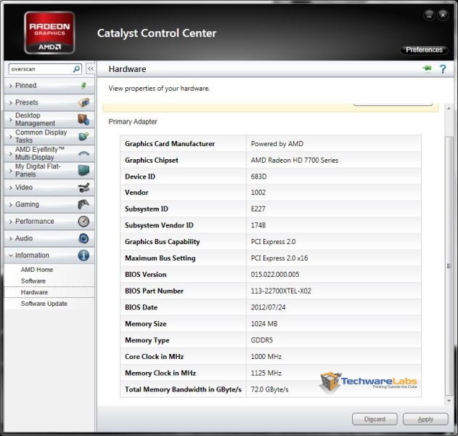Screen dimensions: 458x436
Task: Click the Desktop Management icon
Action: click(83, 119)
